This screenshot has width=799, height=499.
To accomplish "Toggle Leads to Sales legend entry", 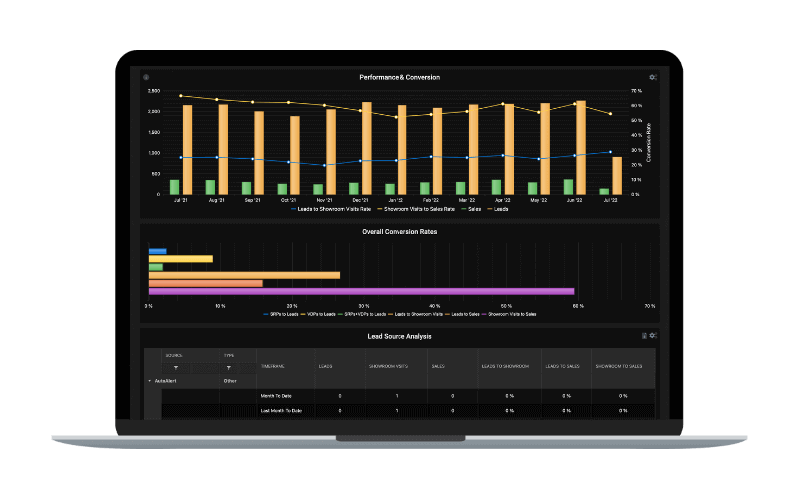I will tap(463, 314).
